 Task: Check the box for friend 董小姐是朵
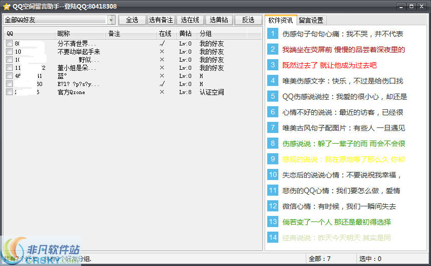point(9,67)
